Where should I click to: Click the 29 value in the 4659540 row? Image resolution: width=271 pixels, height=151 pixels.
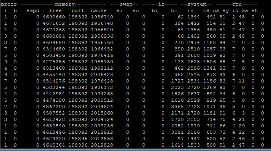click(x=241, y=126)
